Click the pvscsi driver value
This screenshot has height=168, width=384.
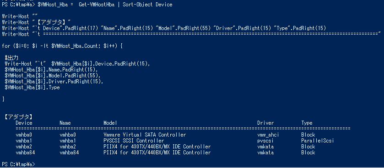[x=265, y=141]
